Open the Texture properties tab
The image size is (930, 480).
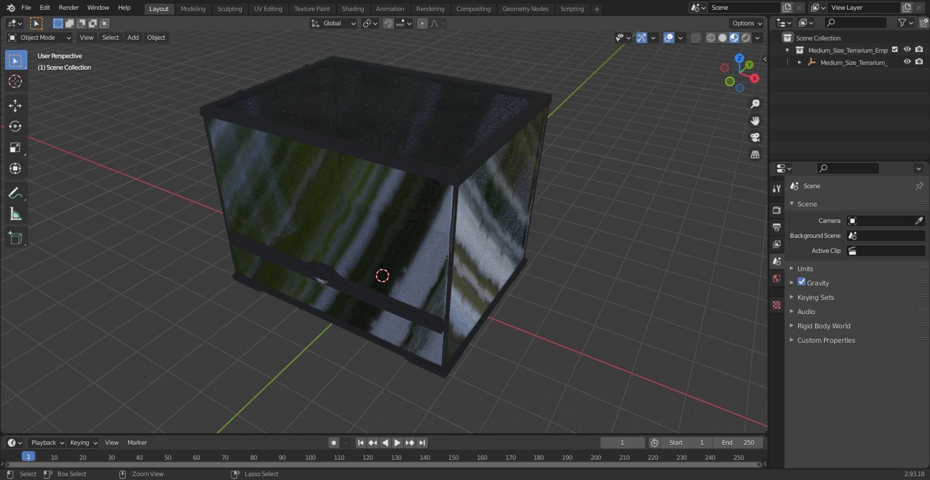coord(777,305)
